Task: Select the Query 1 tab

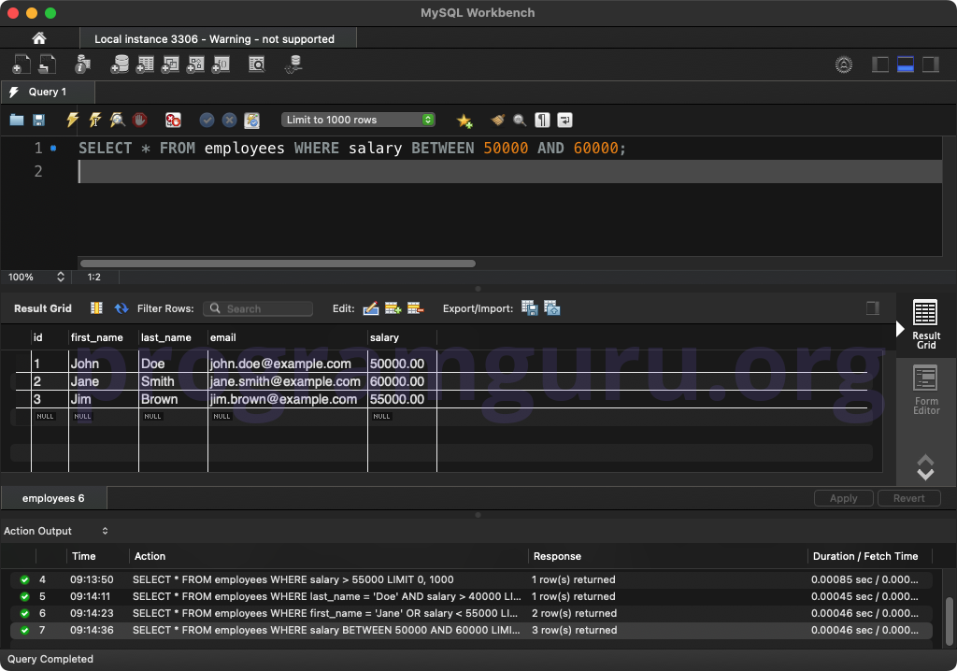Action: pos(48,92)
